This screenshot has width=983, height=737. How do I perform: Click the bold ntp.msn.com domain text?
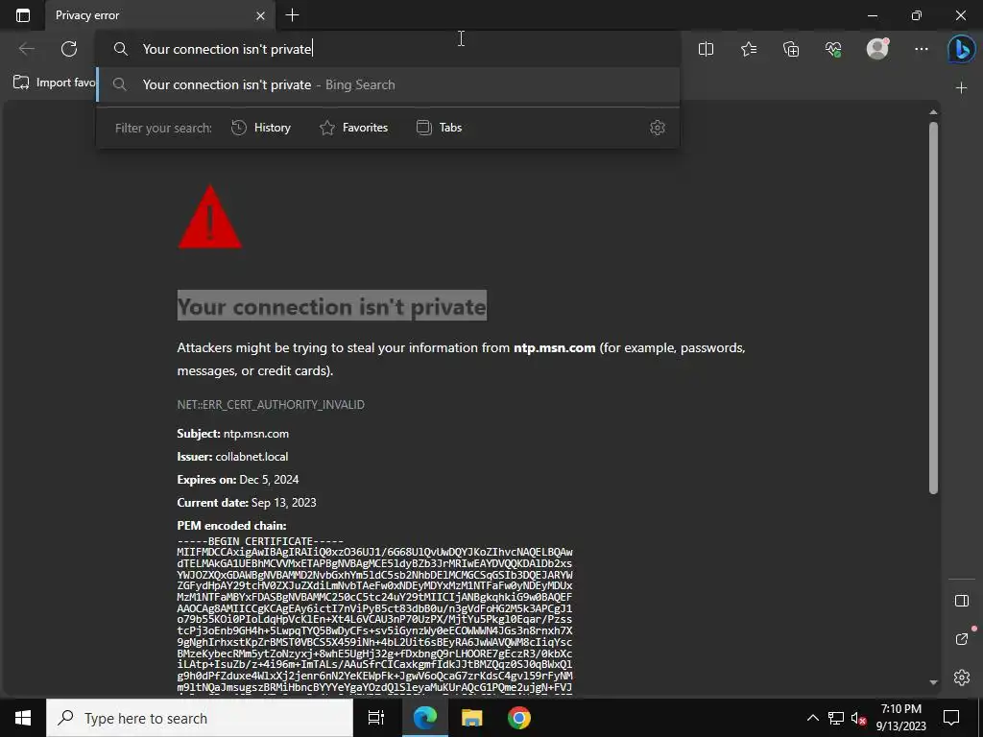554,347
